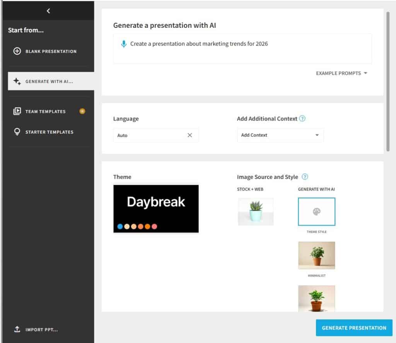Expand the Example Prompts dropdown
This screenshot has width=396, height=343.
click(341, 73)
